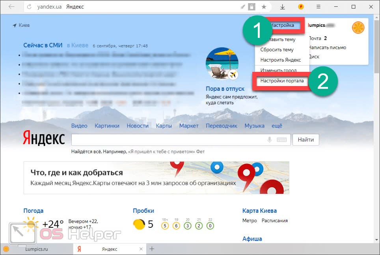Click the bookmark star icon
This screenshot has width=380, height=255.
click(264, 7)
